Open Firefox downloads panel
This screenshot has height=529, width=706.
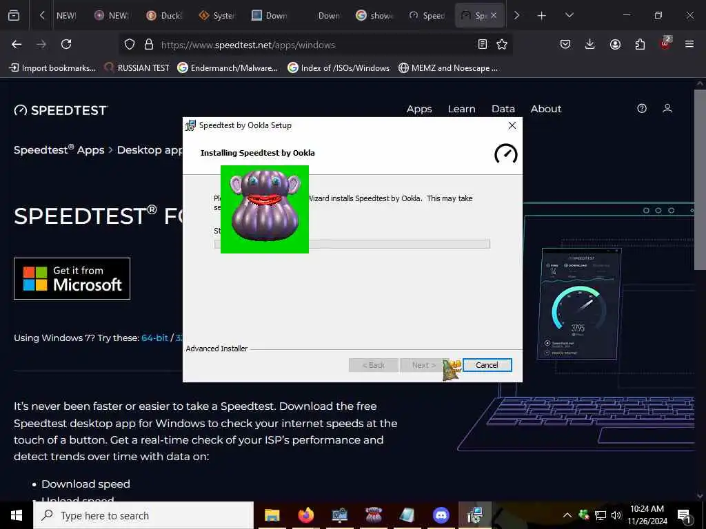coord(590,44)
